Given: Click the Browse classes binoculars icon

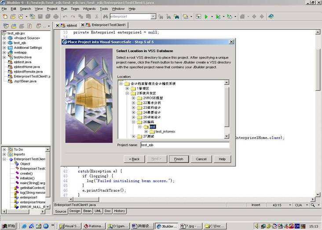Looking at the screenshot, I should click(176, 16).
